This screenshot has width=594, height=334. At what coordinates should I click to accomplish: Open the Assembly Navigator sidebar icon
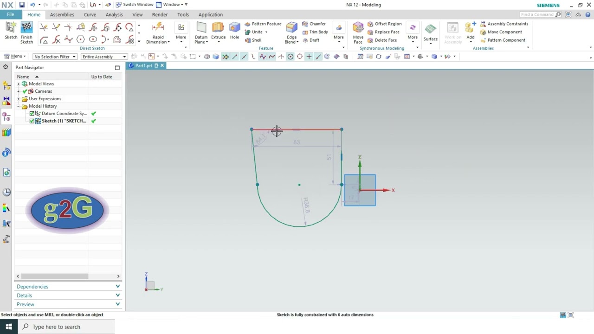[6, 85]
